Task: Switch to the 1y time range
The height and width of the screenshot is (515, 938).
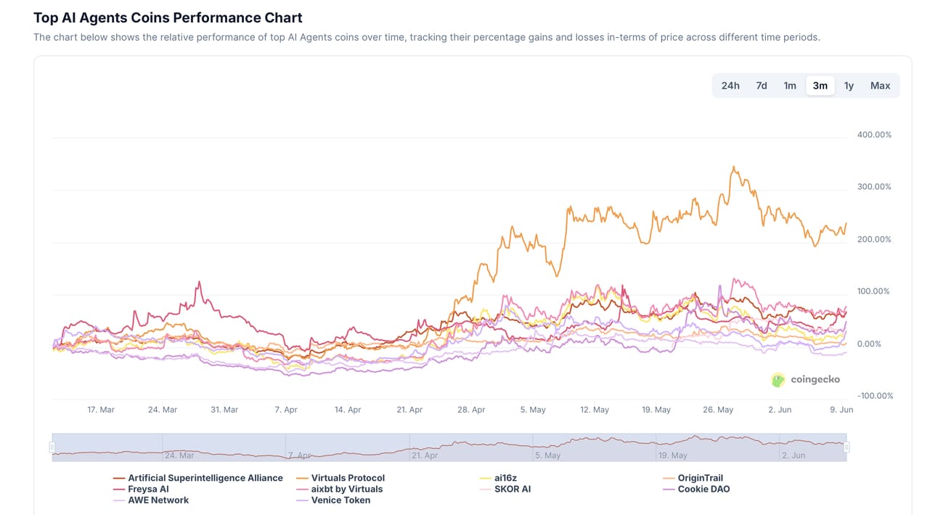Action: [x=849, y=86]
